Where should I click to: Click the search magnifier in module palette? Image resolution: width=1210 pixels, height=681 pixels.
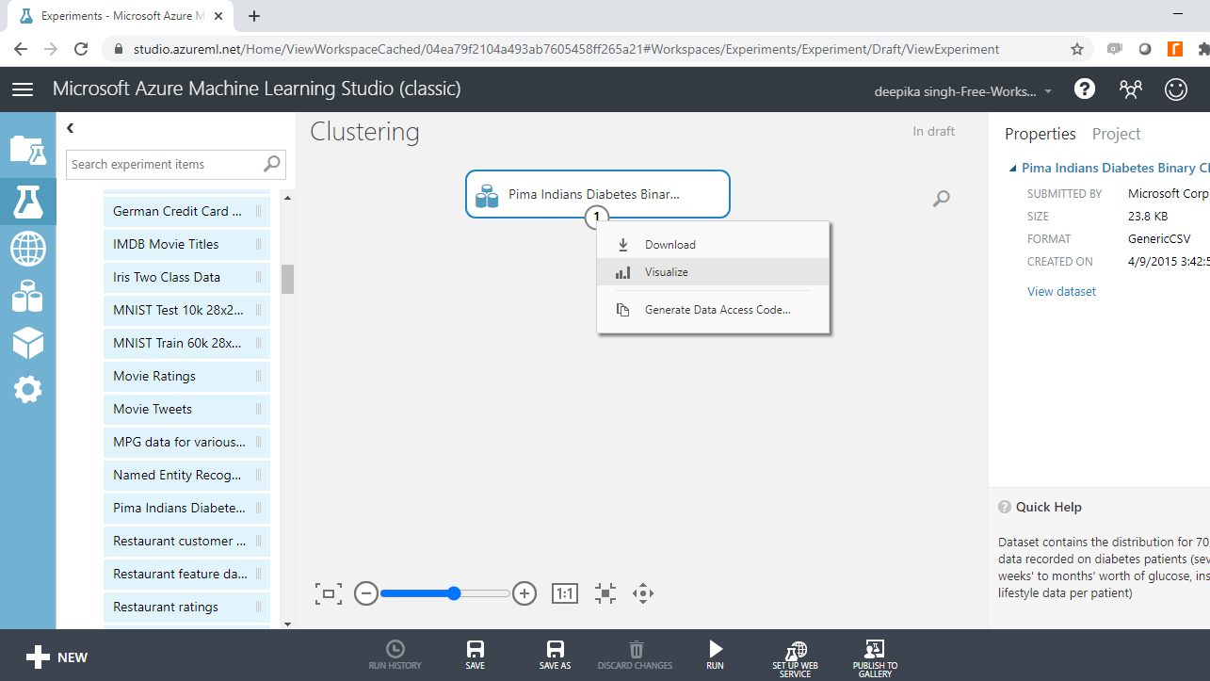[x=272, y=164]
